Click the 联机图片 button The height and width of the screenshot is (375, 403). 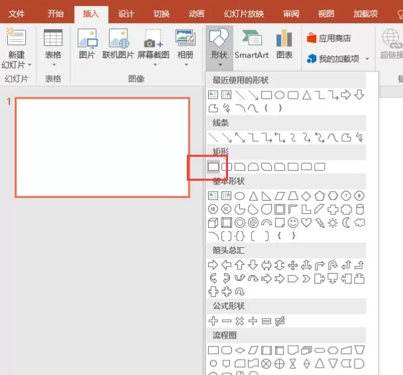(x=118, y=44)
